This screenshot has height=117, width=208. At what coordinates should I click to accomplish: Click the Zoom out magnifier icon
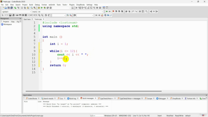coord(42,15)
